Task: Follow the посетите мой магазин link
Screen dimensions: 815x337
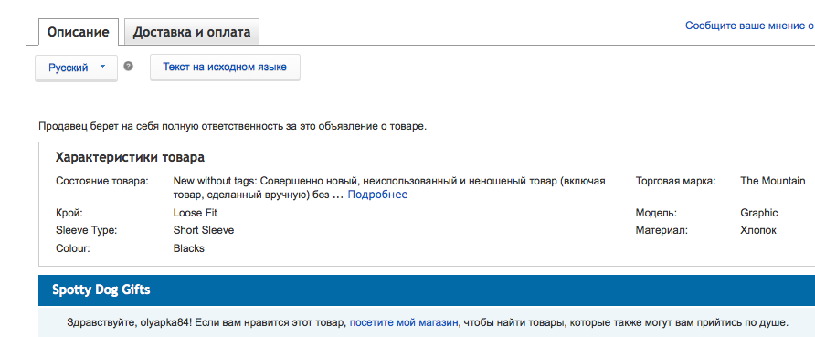Action: coord(404,322)
